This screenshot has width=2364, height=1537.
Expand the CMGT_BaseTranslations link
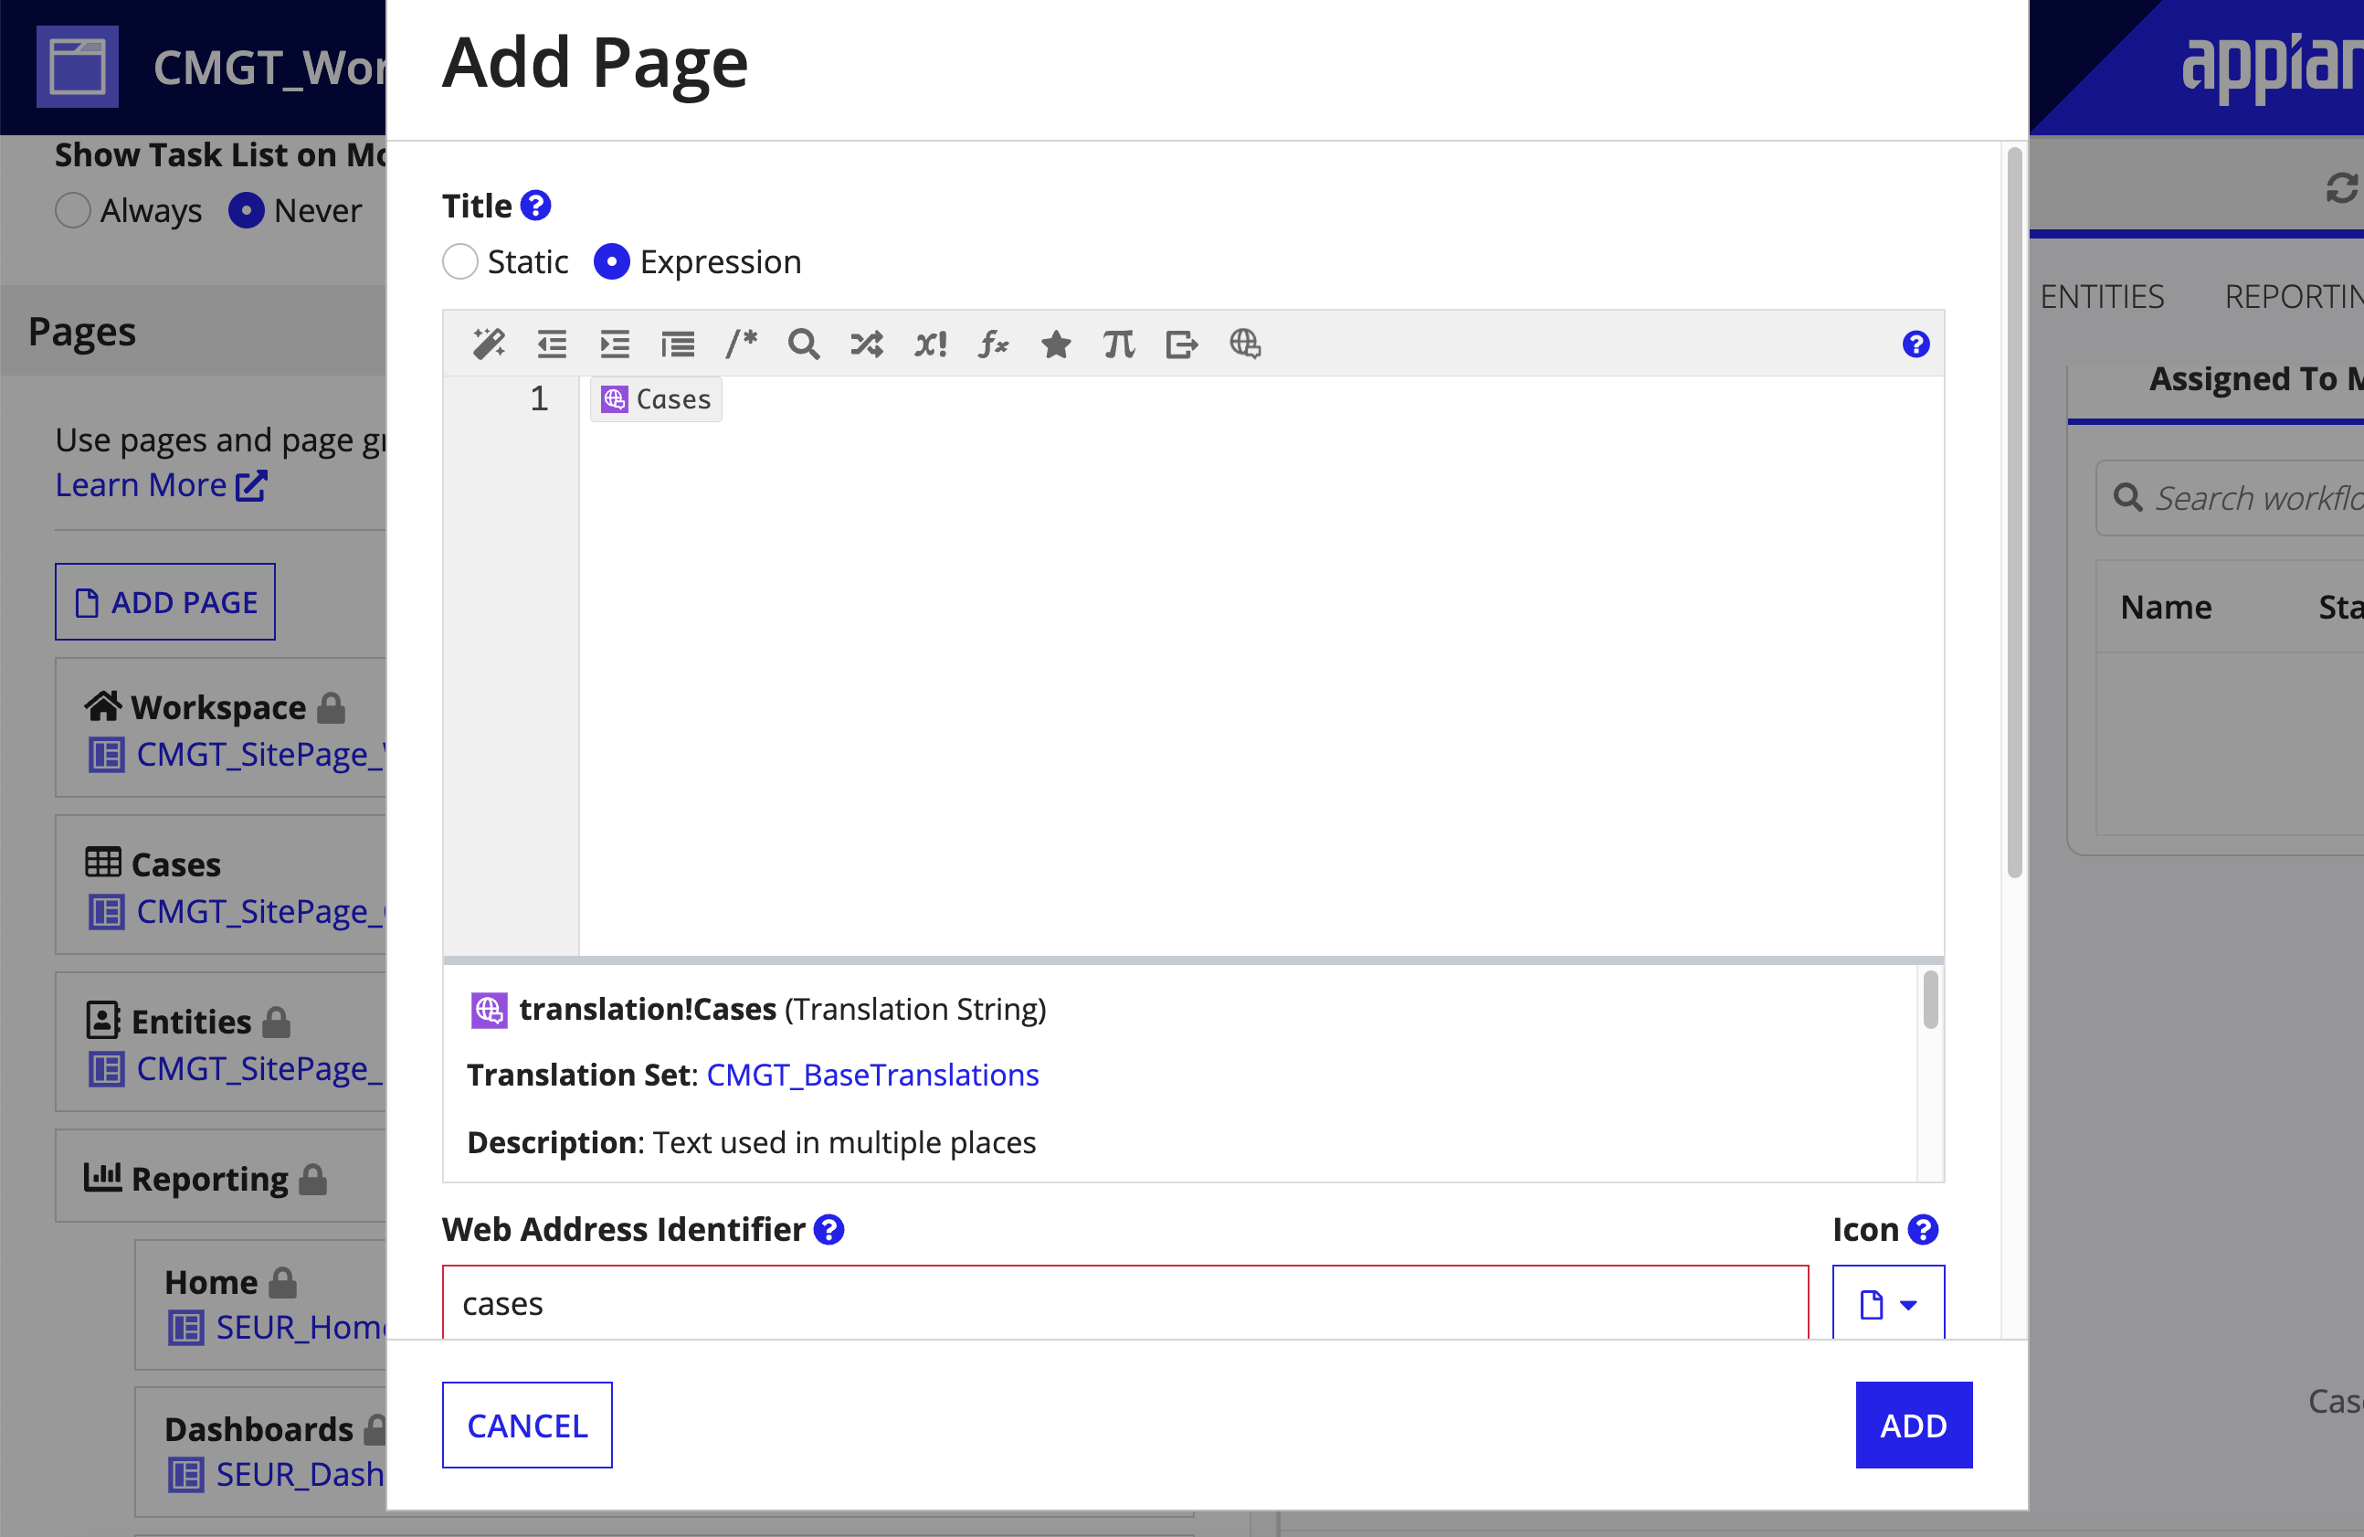click(x=871, y=1074)
